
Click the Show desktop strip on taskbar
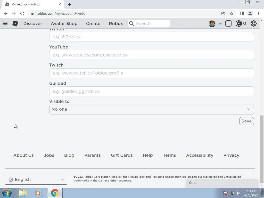point(262,193)
